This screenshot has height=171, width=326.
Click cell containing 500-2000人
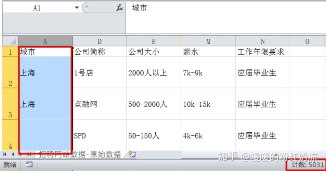coord(153,104)
